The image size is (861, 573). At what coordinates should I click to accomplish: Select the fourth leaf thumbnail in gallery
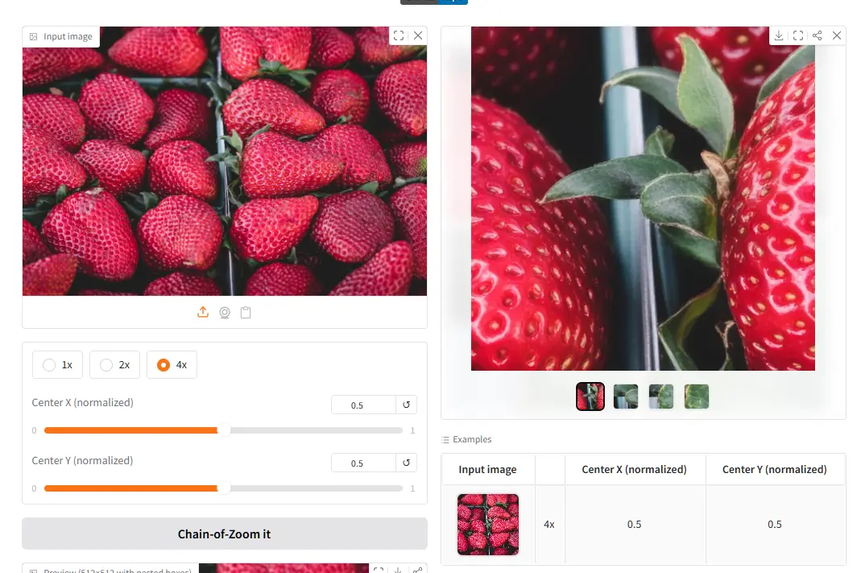(696, 396)
